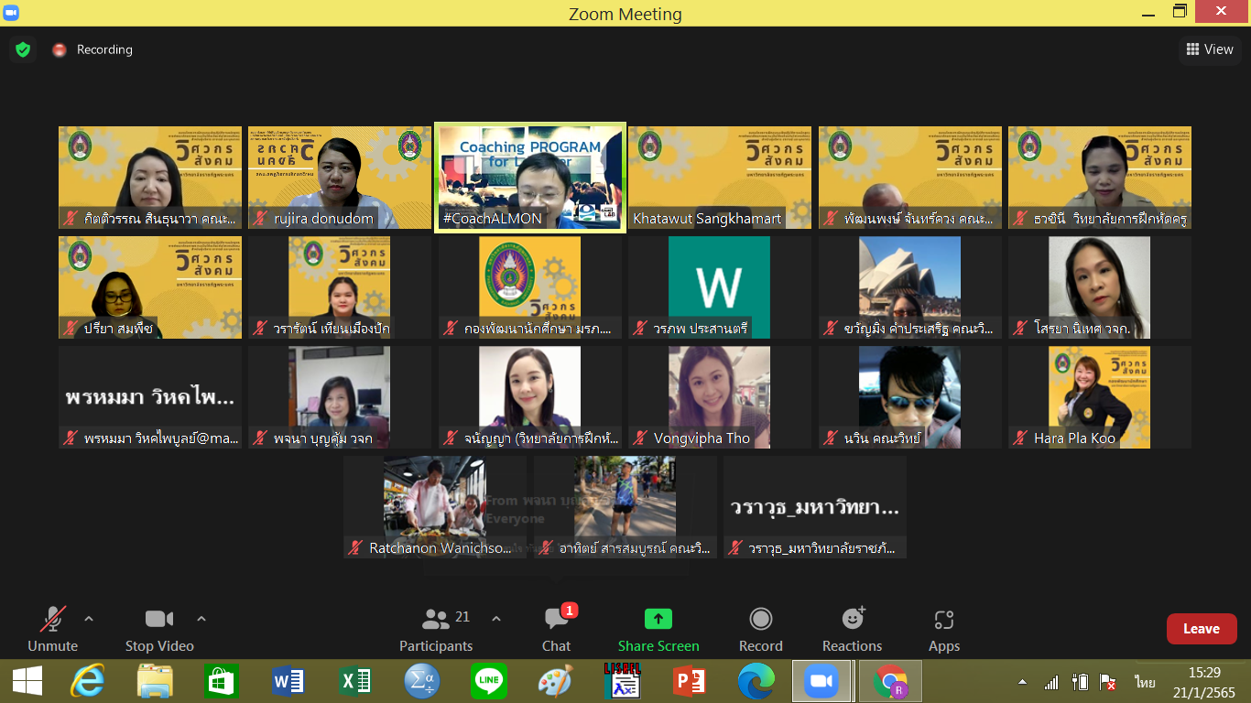Image resolution: width=1251 pixels, height=703 pixels.
Task: Click the 'วราวุธ_มหาวิทยา...' name tile
Action: (815, 507)
